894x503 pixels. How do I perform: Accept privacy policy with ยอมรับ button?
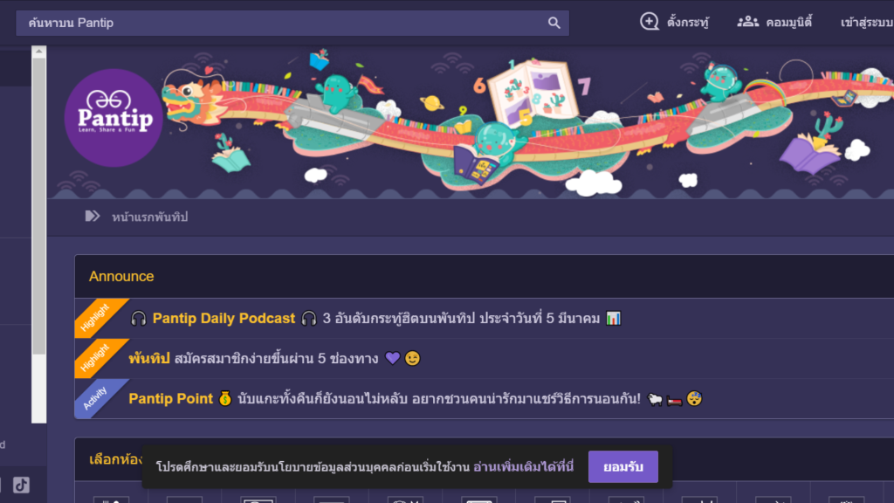coord(623,466)
